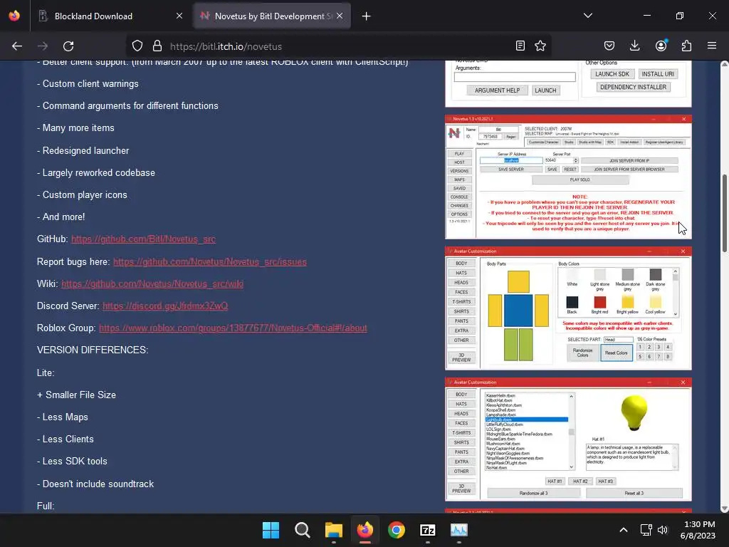Open the Firefox hamburger application menu
The width and height of the screenshot is (729, 547).
coord(712,46)
